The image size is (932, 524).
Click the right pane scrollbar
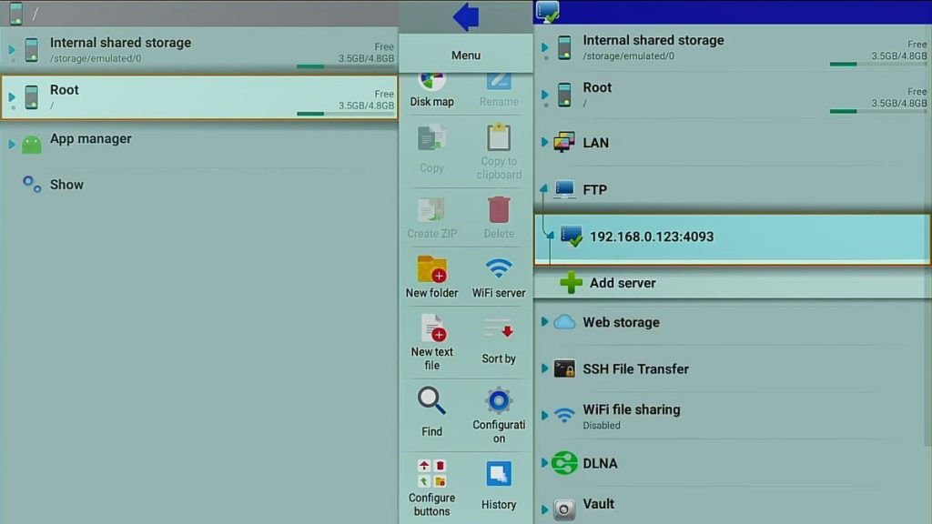(928, 237)
